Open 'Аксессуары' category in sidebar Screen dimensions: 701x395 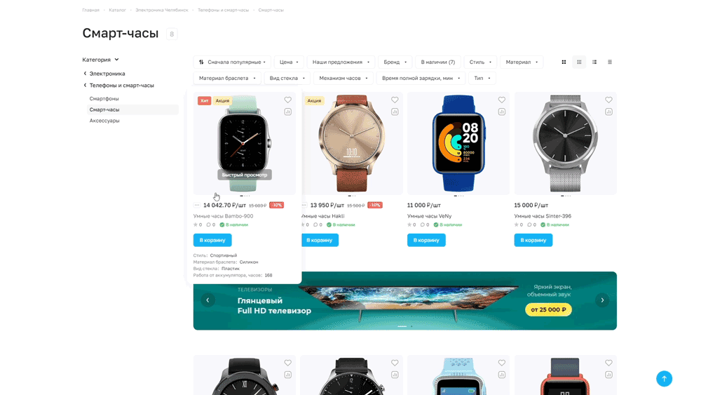tap(104, 121)
